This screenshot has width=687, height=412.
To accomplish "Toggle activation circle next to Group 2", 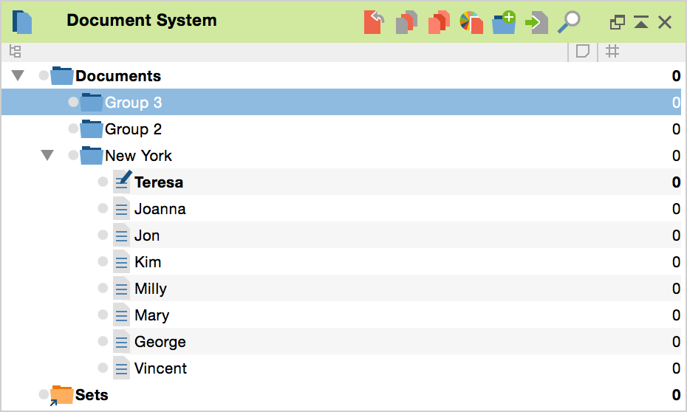I will coord(73,129).
